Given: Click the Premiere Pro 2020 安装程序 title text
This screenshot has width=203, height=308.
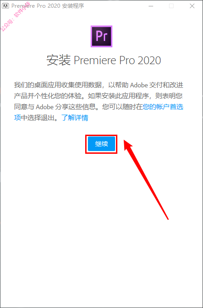Looking at the screenshot, I should [x=48, y=6].
